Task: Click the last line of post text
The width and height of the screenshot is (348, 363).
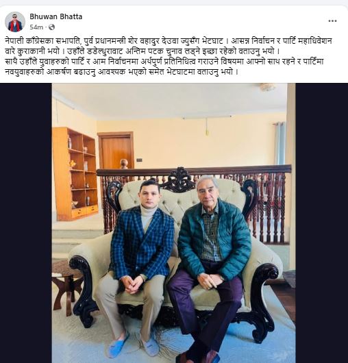Action: [121, 72]
